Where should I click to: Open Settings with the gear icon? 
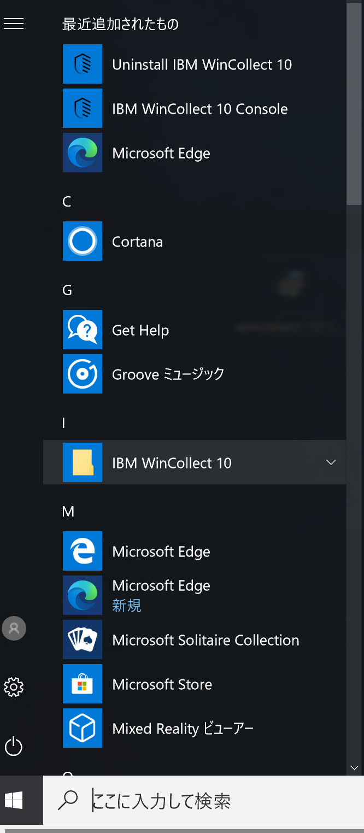[14, 687]
